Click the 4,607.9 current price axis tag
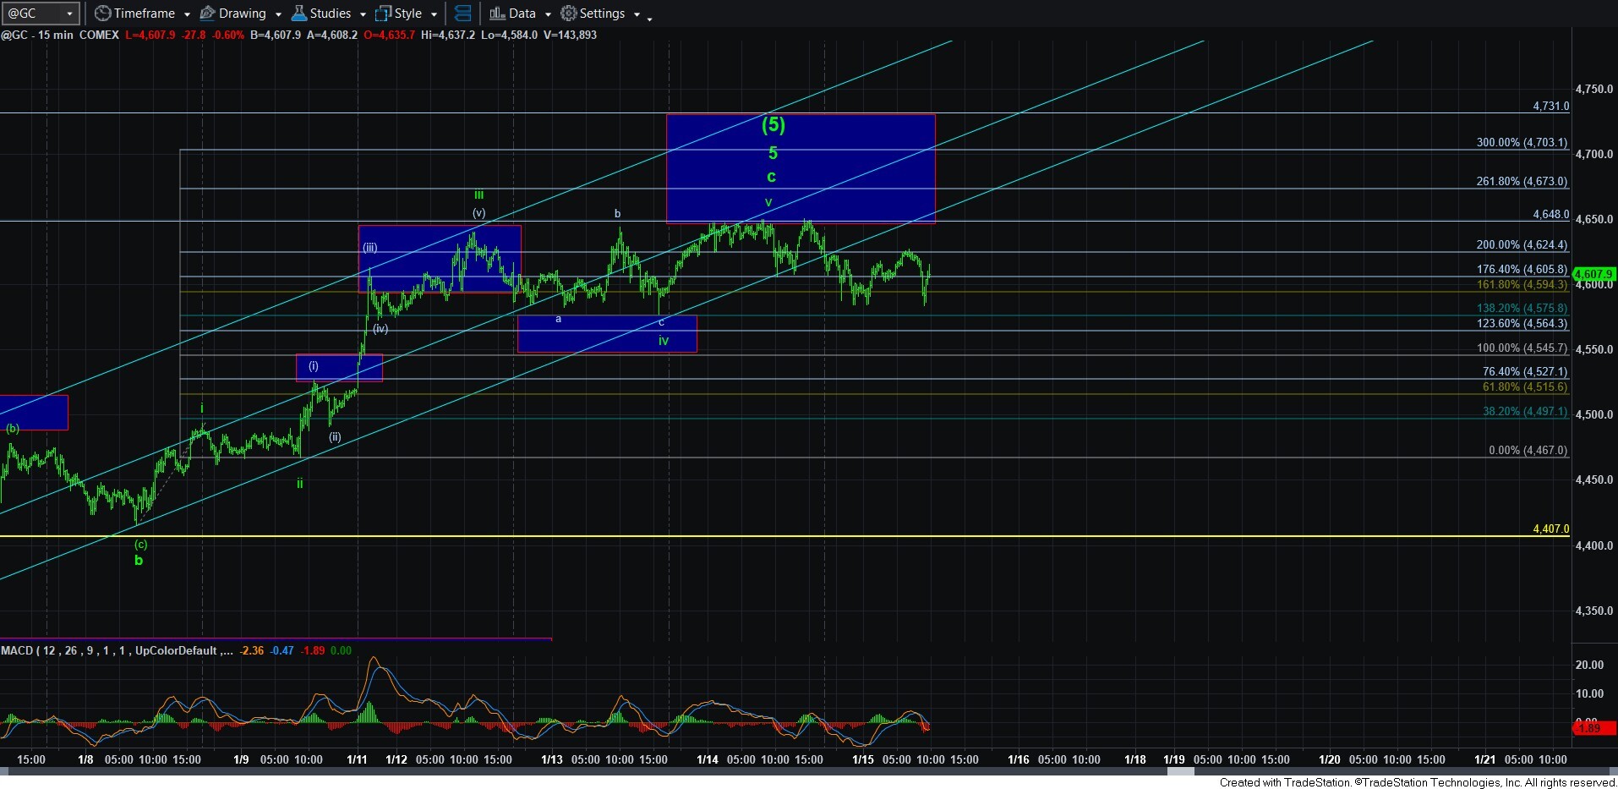The width and height of the screenshot is (1618, 789). 1593,274
